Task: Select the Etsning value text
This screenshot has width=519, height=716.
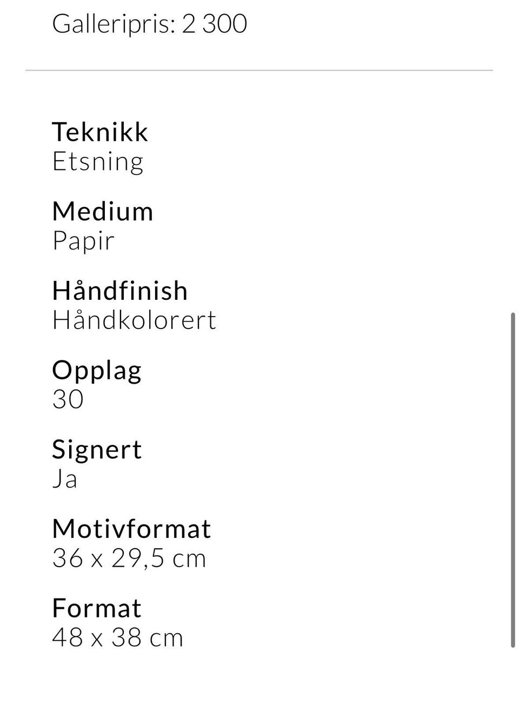Action: (98, 161)
